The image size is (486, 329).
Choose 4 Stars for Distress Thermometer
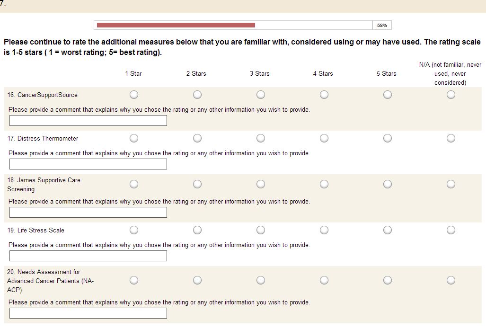tap(324, 138)
